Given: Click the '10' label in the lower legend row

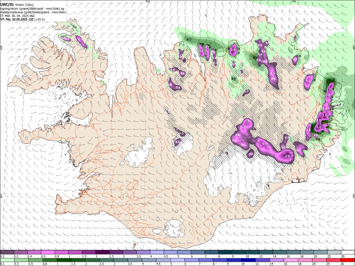Looking at the screenshot, I should pyautogui.click(x=243, y=264).
